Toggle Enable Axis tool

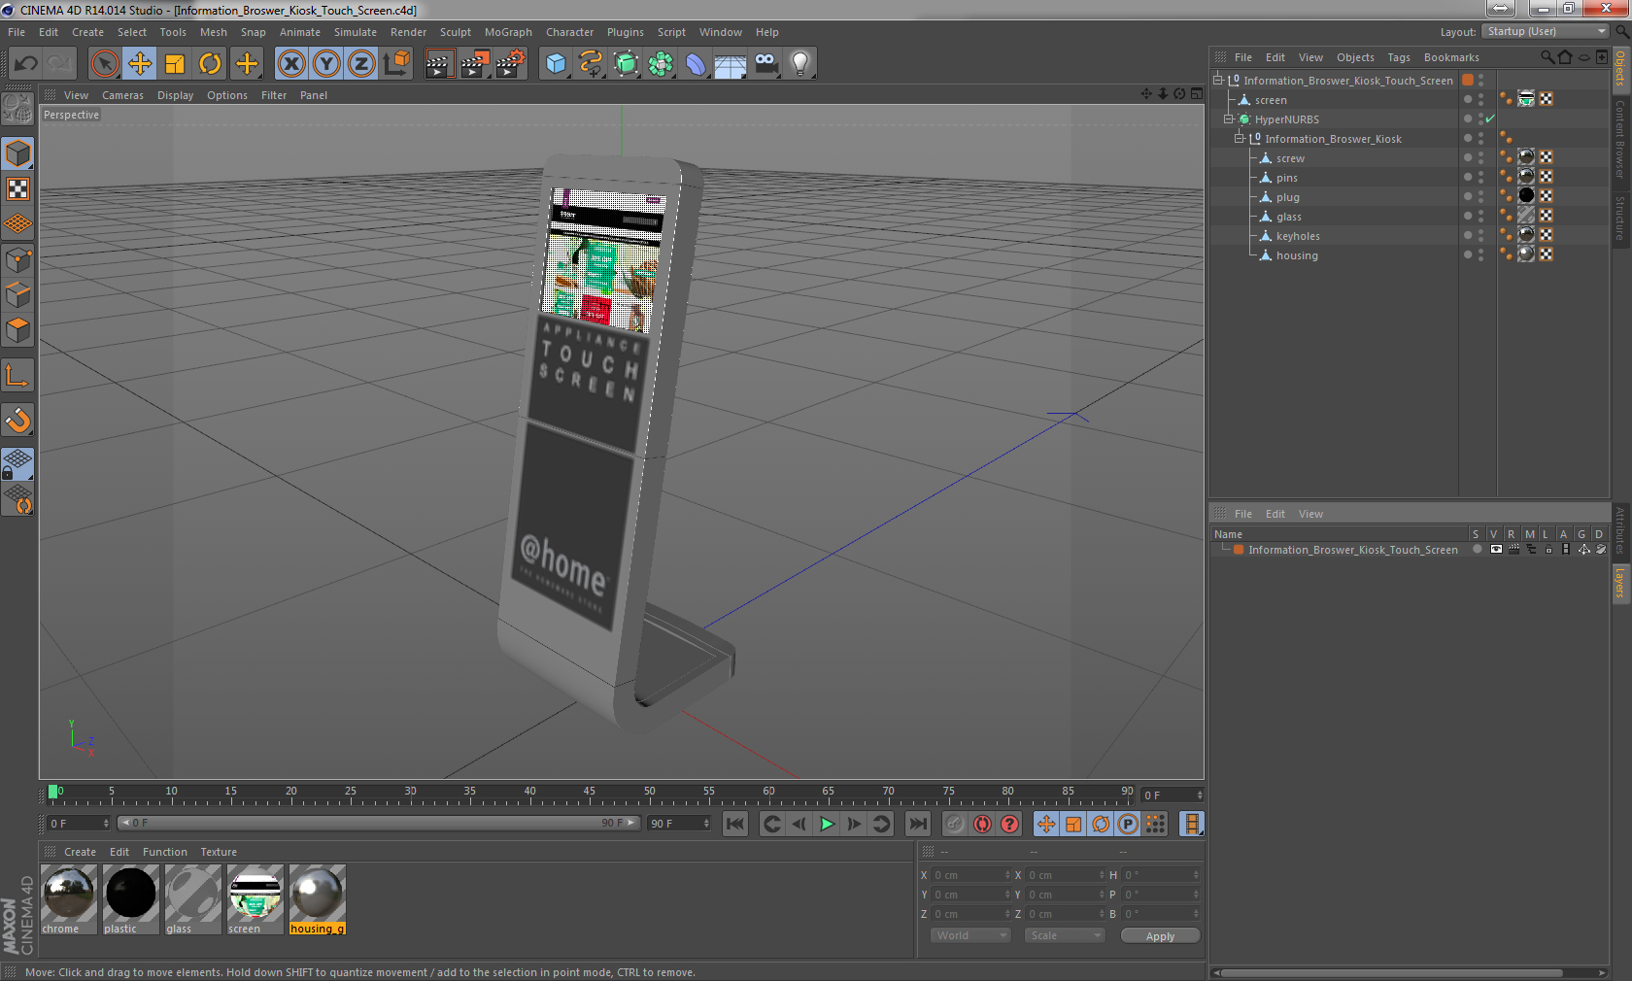click(17, 375)
